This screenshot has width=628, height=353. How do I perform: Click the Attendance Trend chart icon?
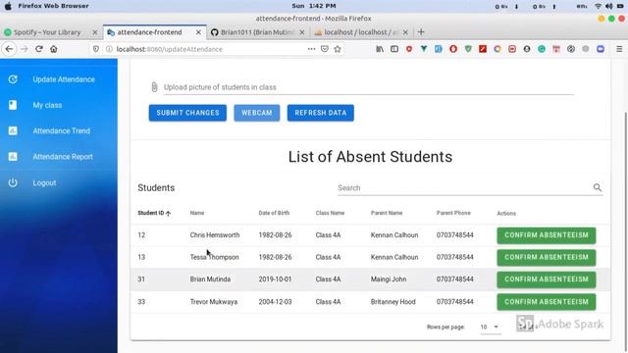pyautogui.click(x=13, y=130)
